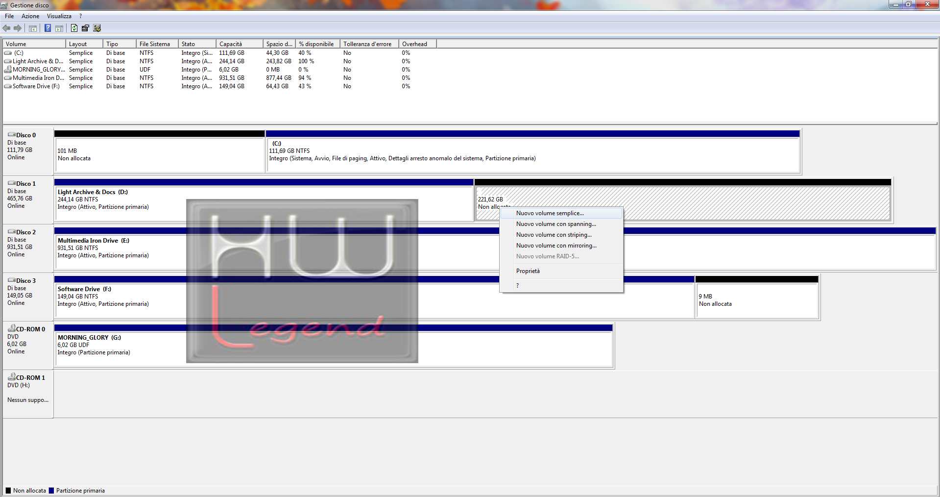Screen dimensions: 940x497
Task: Select the 101 MB unallocated region
Action: click(x=160, y=151)
